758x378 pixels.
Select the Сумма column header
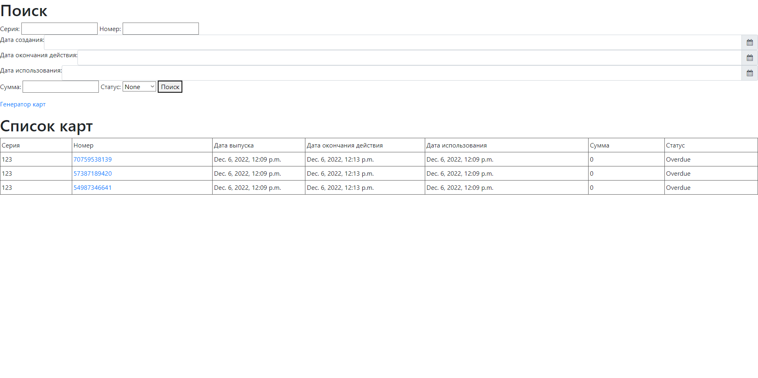[x=599, y=145]
